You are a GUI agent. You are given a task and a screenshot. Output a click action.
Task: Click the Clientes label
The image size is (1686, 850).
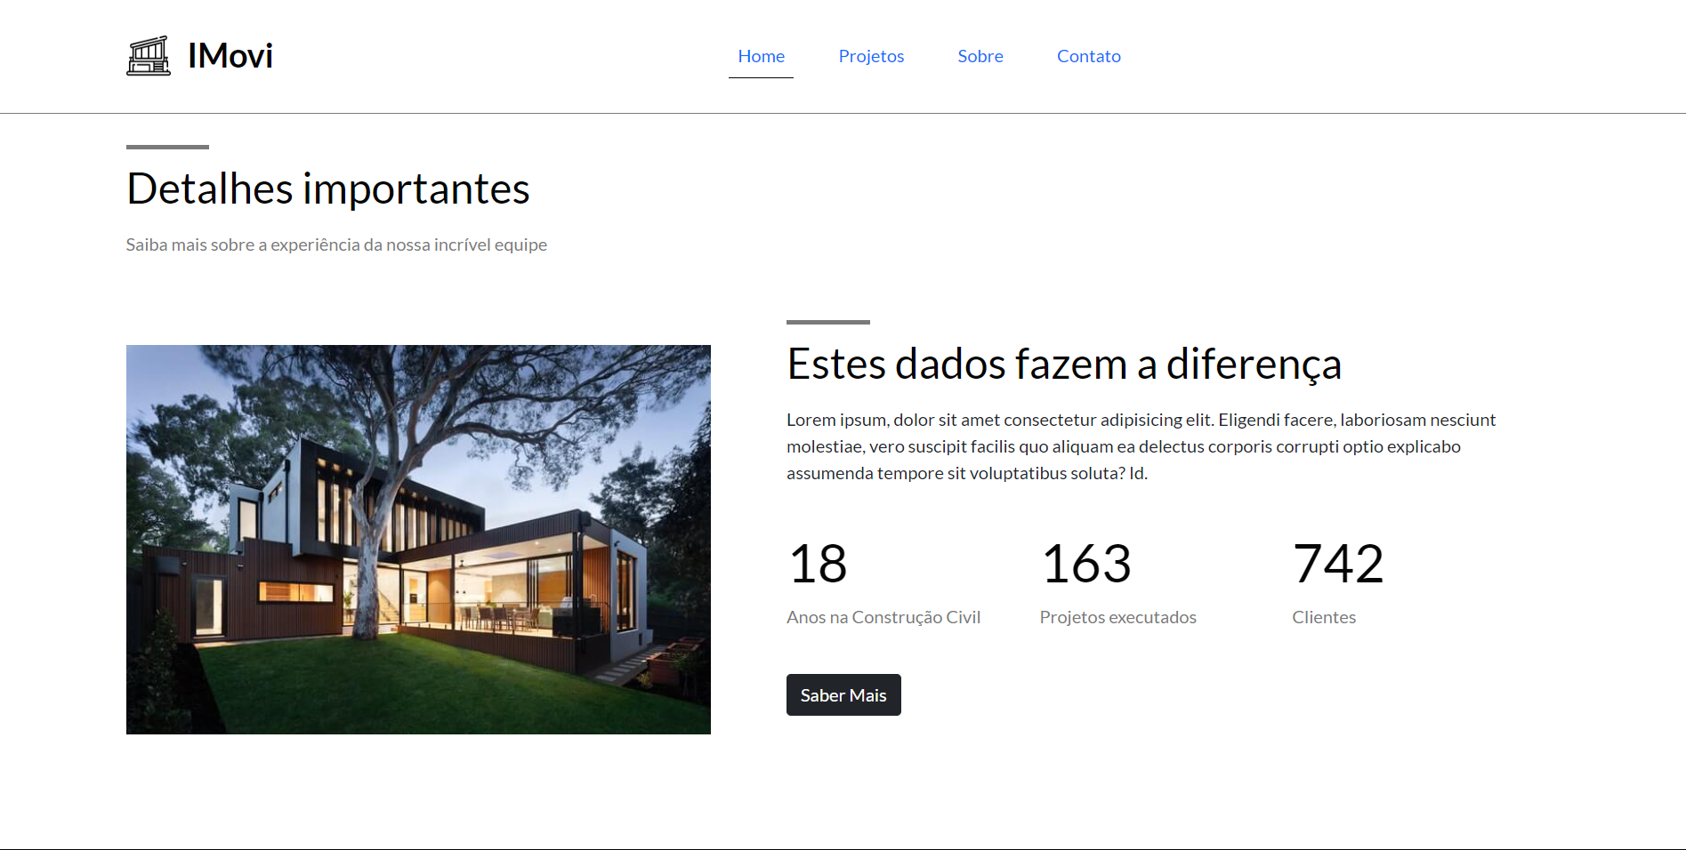(1323, 617)
